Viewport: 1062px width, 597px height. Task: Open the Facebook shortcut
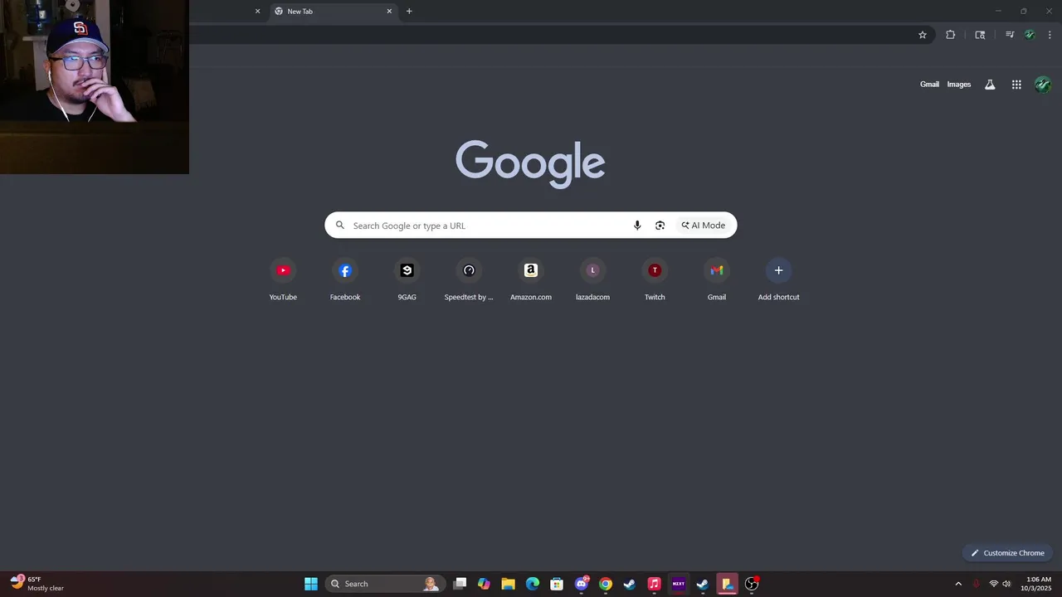point(345,279)
